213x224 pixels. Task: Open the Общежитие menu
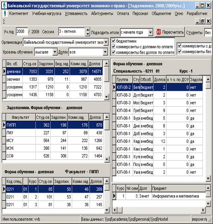161,13
